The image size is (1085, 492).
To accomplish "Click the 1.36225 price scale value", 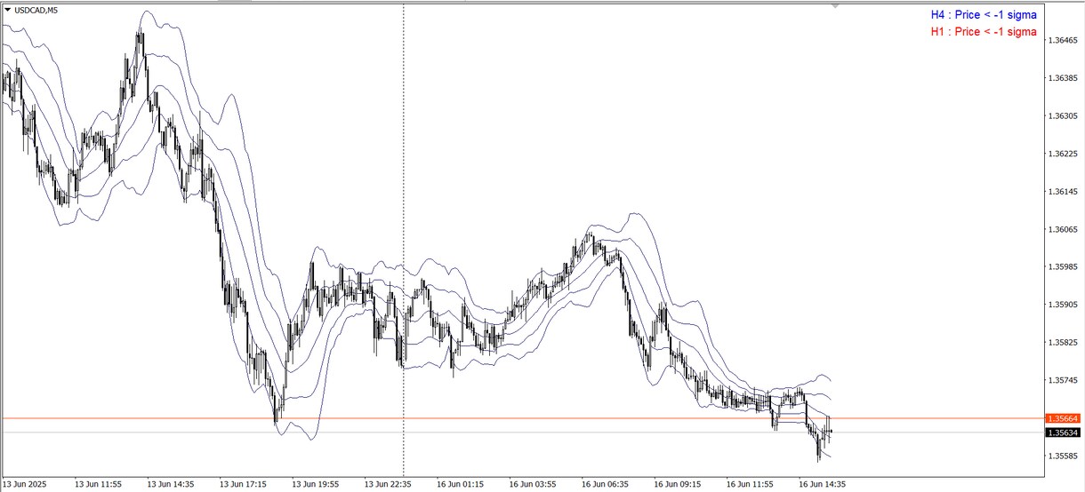I will (x=1064, y=154).
